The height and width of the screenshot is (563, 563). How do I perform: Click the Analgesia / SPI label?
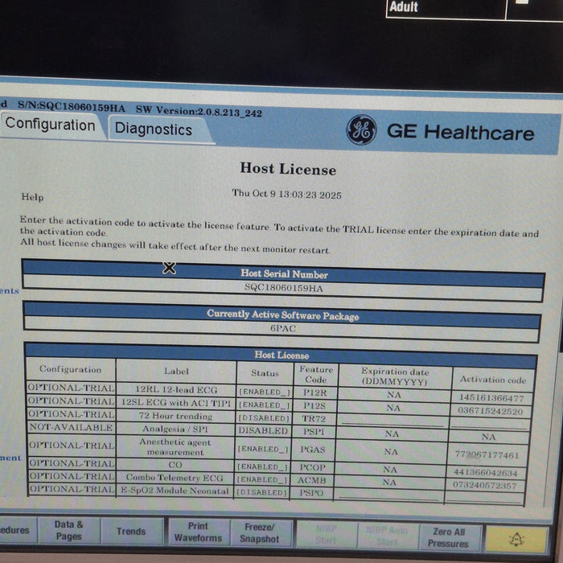pos(175,429)
